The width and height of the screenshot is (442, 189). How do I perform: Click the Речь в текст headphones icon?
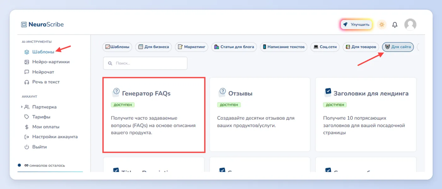[x=27, y=82]
